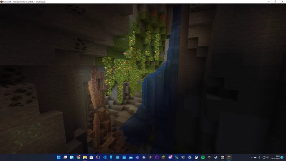286x161 pixels.
Task: Open Windows Terminal from the taskbar
Action: coord(183,157)
